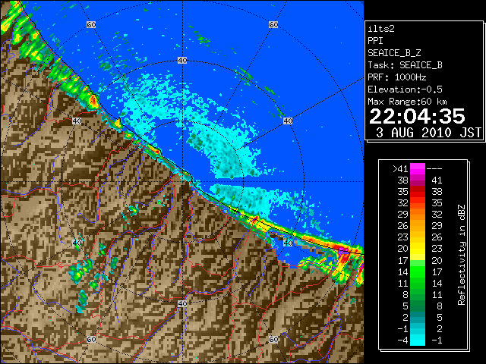
Task: Pick the cyan -4 to -1 dBZ swatch
Action: tap(418, 340)
